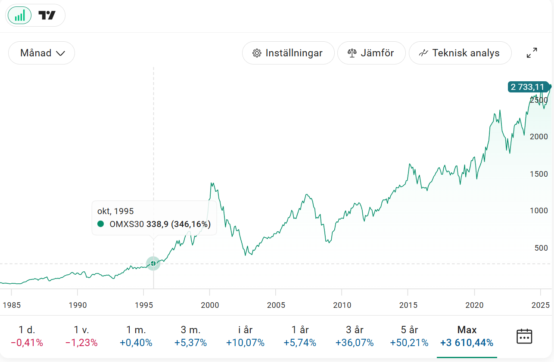Click the balance scale icon in Jämför

tap(352, 53)
